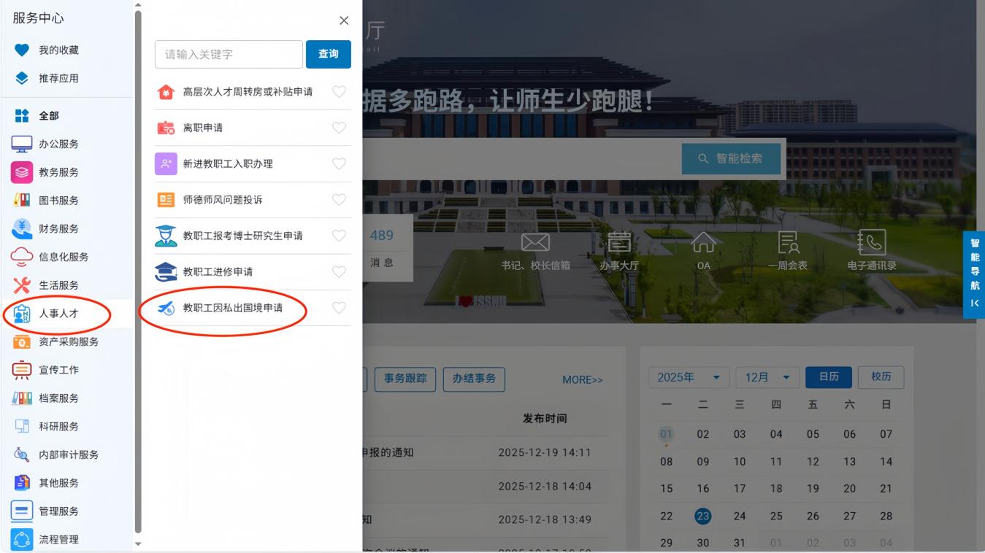Click the OA house icon
The image size is (985, 553).
click(x=703, y=244)
